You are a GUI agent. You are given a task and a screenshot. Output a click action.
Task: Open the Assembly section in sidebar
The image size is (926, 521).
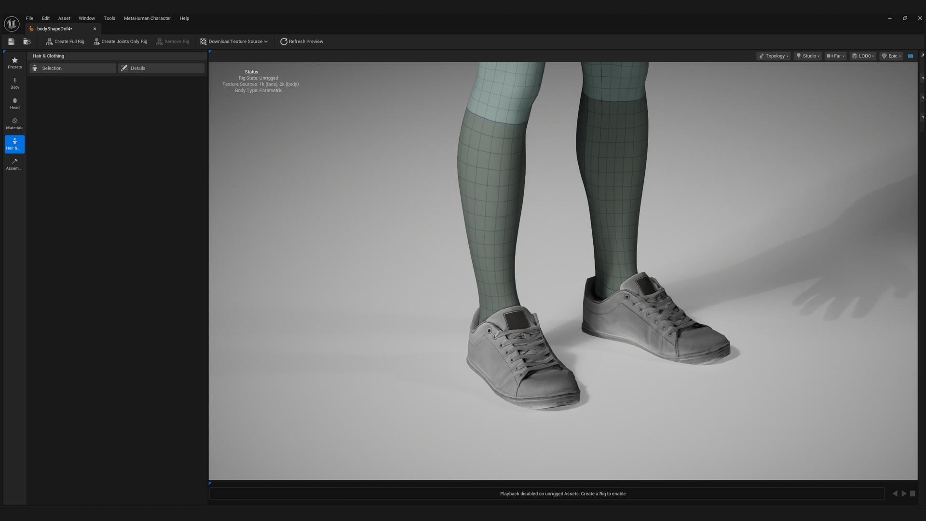pyautogui.click(x=14, y=164)
